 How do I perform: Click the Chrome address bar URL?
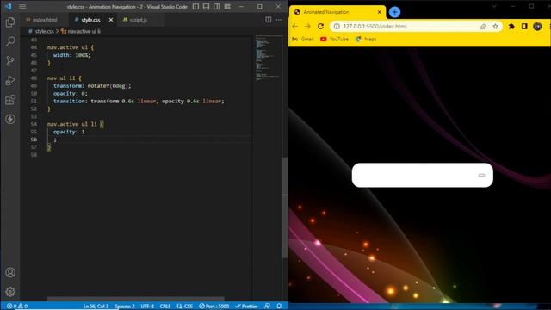click(375, 27)
